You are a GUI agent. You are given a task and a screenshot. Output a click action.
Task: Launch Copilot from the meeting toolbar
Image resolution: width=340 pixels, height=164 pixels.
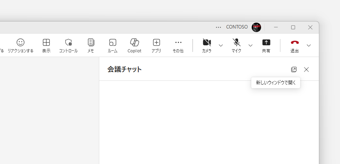[x=134, y=45]
